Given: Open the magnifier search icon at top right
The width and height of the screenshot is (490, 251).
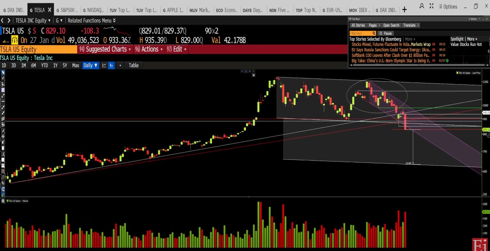Looking at the screenshot, I should click(422, 6).
